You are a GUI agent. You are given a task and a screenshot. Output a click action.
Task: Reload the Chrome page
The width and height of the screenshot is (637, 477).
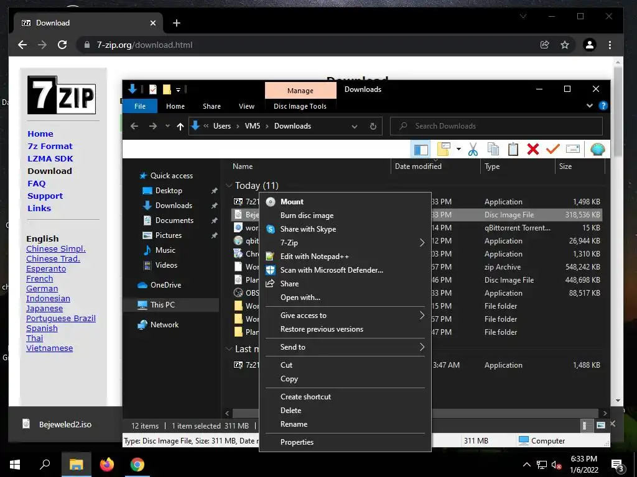pos(62,45)
